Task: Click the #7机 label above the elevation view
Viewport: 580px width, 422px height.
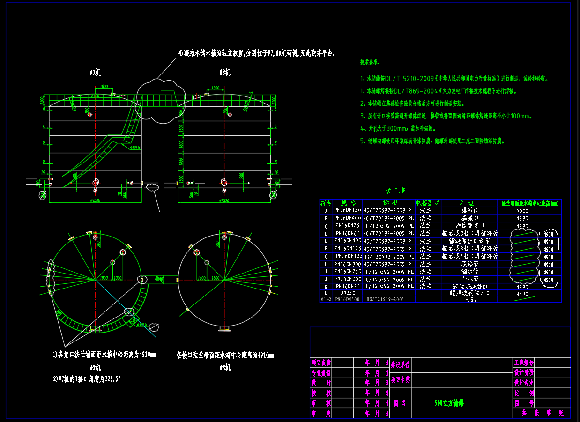Action: [x=95, y=73]
